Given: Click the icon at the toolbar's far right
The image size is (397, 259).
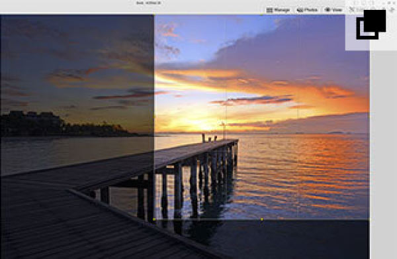Looking at the screenshot, I should (392, 10).
